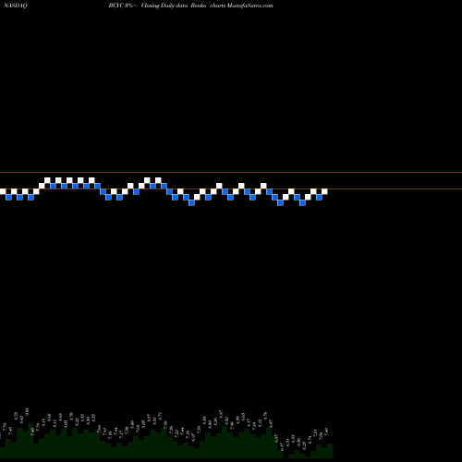Click the rightmost white Renko brick
462x462 pixels.
[x=324, y=191]
